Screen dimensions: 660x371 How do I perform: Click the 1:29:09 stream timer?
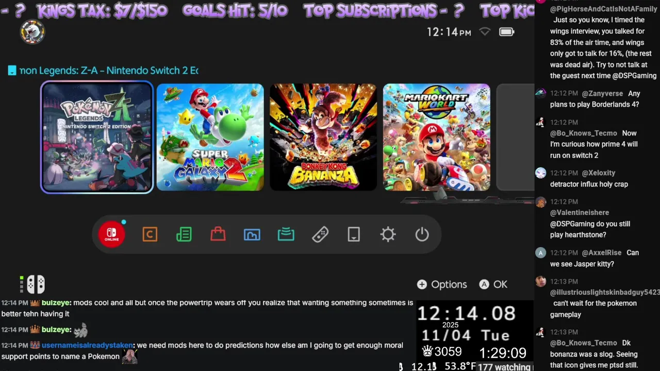pyautogui.click(x=503, y=353)
